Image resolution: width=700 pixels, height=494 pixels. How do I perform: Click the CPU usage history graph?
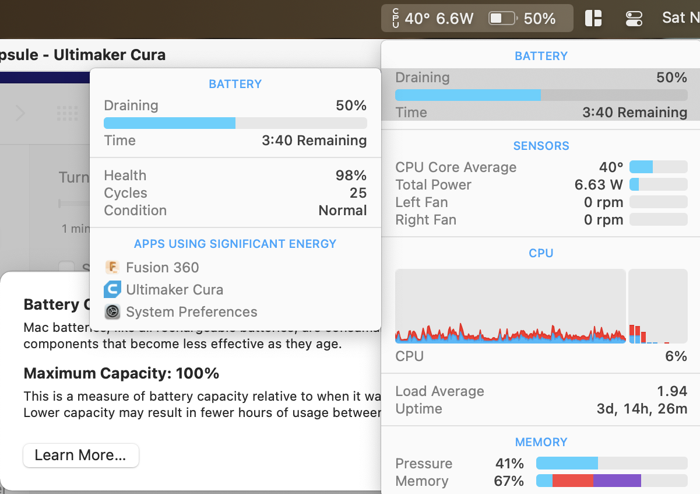pos(510,306)
